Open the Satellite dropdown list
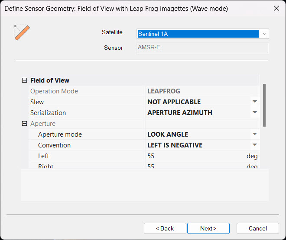This screenshot has height=240, width=286. click(263, 34)
